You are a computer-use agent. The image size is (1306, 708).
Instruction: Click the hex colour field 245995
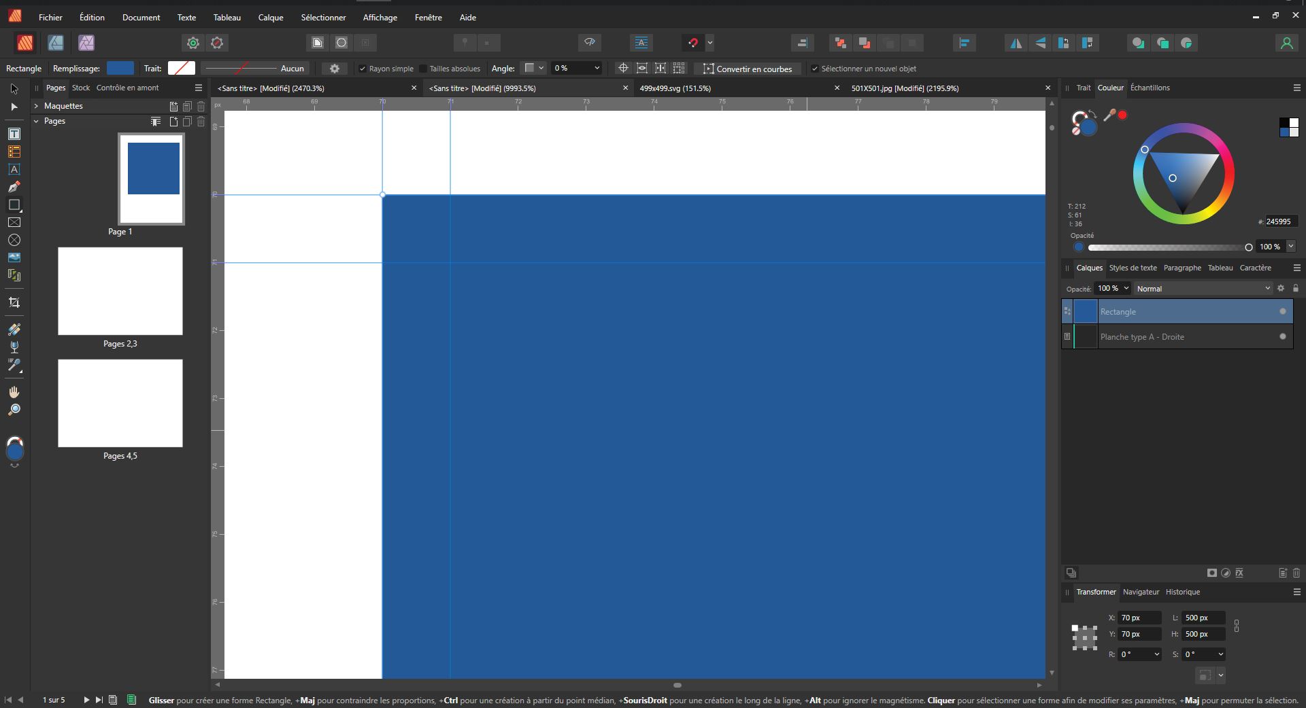point(1282,222)
